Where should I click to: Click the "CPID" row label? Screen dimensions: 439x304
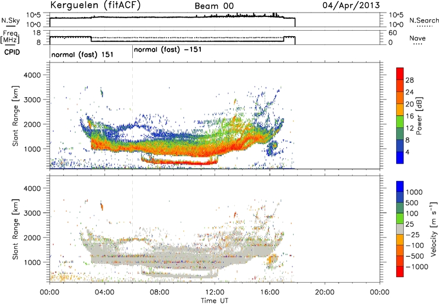tap(12, 52)
